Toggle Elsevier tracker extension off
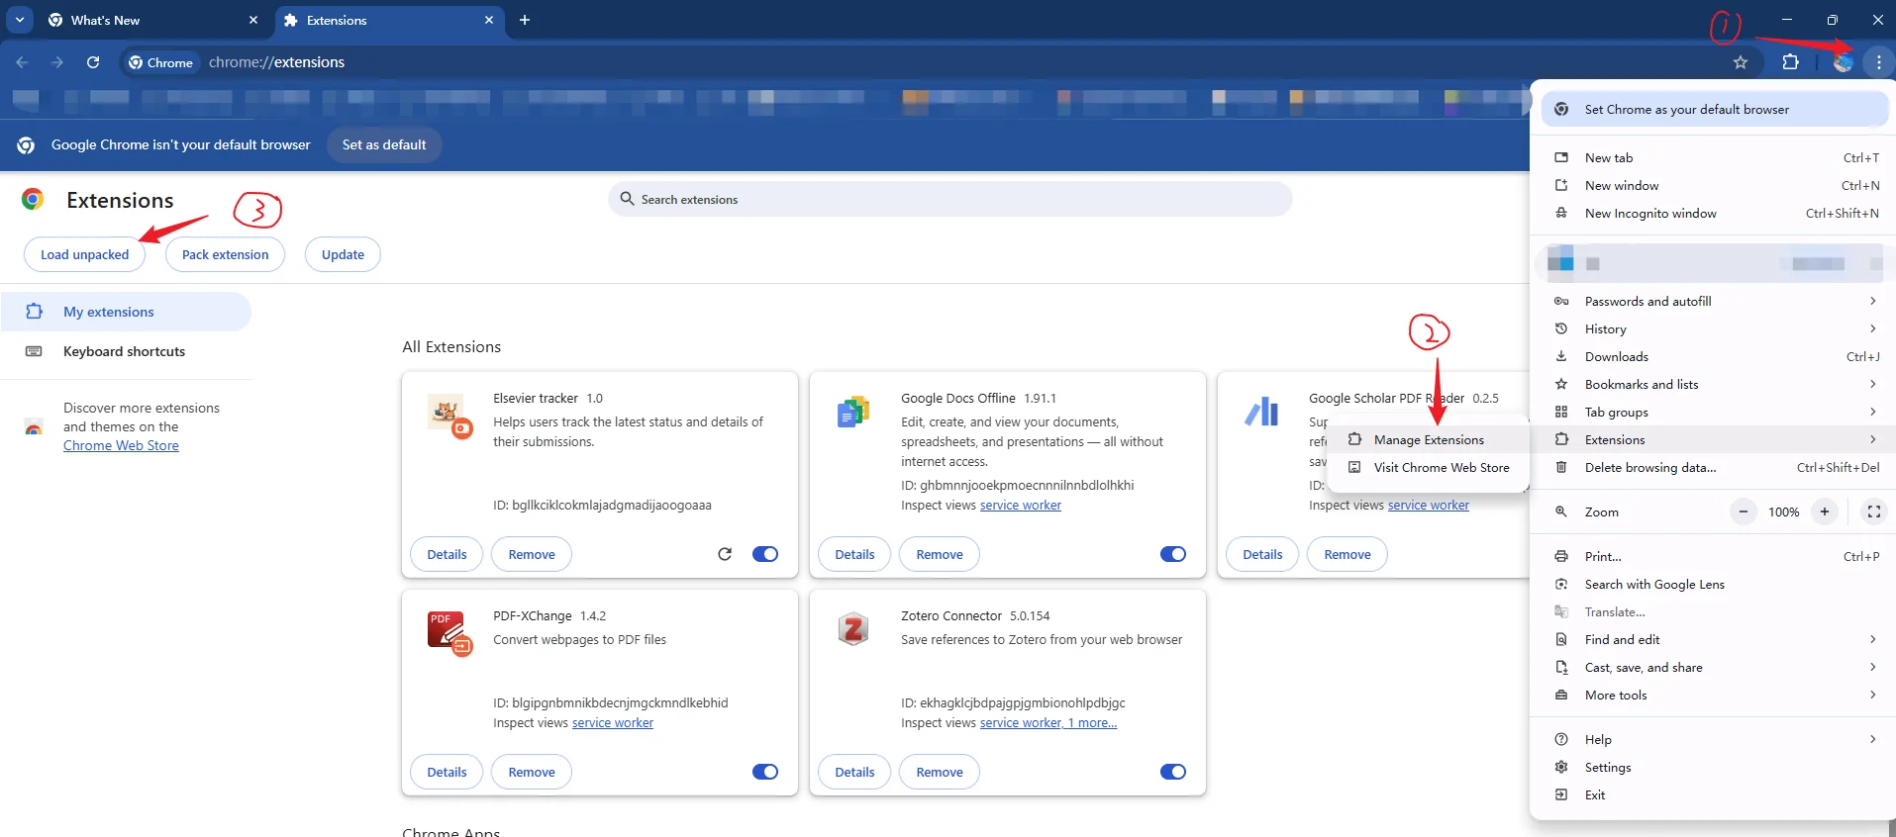Viewport: 1896px width, 837px height. click(x=765, y=554)
